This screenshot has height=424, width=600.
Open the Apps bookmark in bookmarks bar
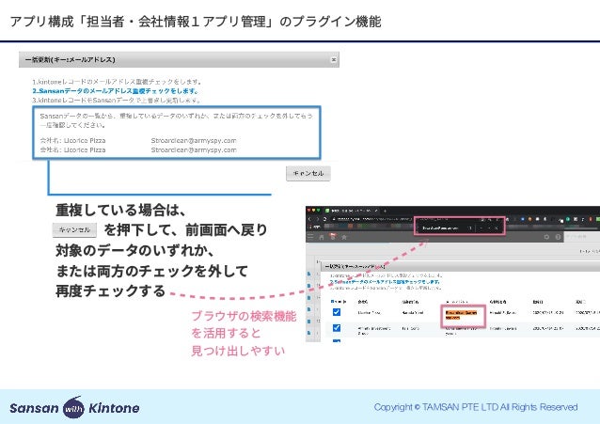(313, 227)
